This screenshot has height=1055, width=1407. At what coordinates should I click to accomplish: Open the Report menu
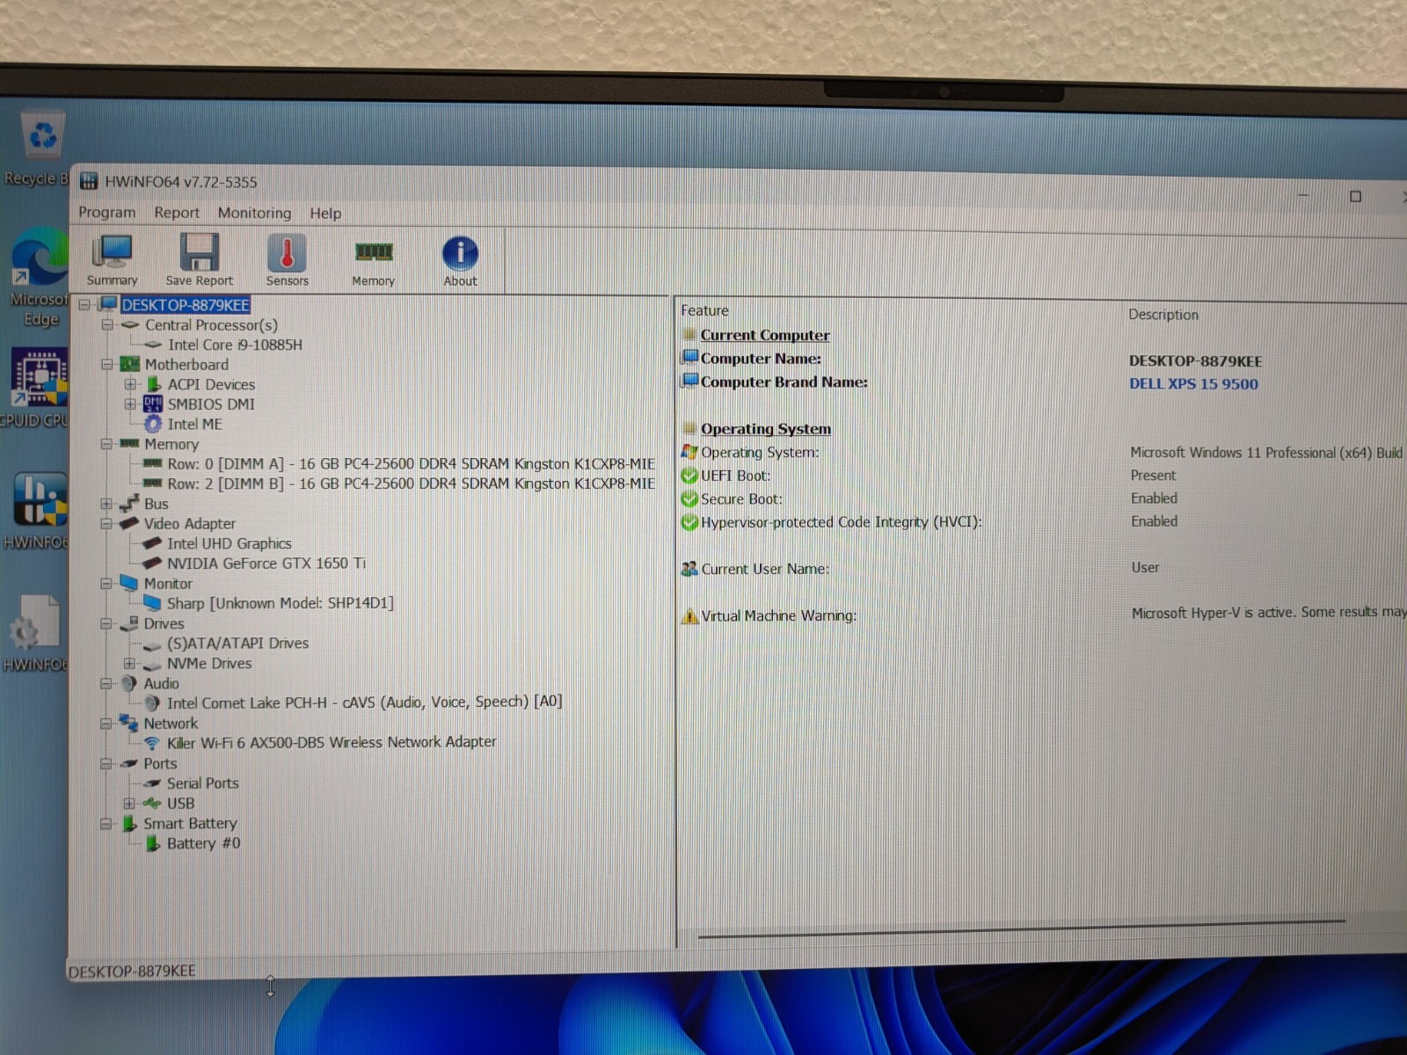[177, 213]
